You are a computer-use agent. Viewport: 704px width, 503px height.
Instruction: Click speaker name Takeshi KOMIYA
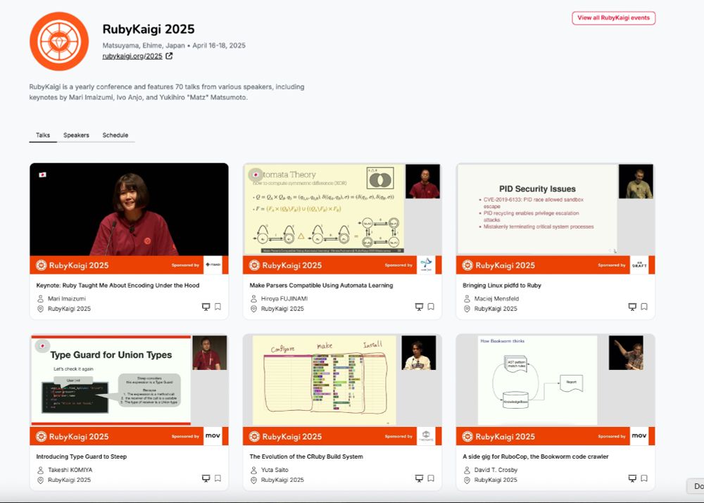pos(70,470)
